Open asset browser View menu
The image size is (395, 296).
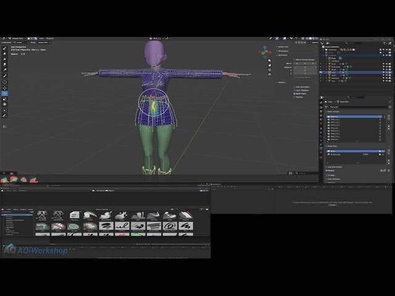click(9, 210)
